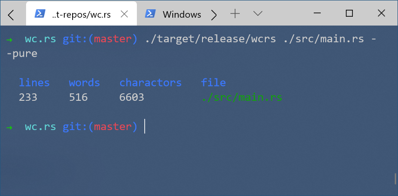The height and width of the screenshot is (196, 398).
Task: Switch to the Windows PowerShell tab
Action: [x=173, y=14]
